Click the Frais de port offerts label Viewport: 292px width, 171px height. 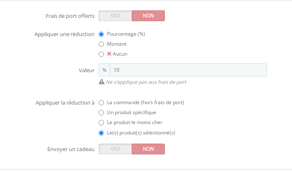pyautogui.click(x=70, y=16)
